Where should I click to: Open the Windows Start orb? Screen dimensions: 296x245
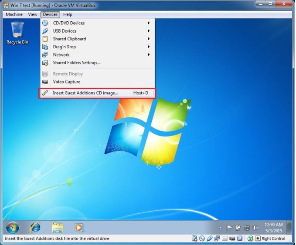point(13,227)
